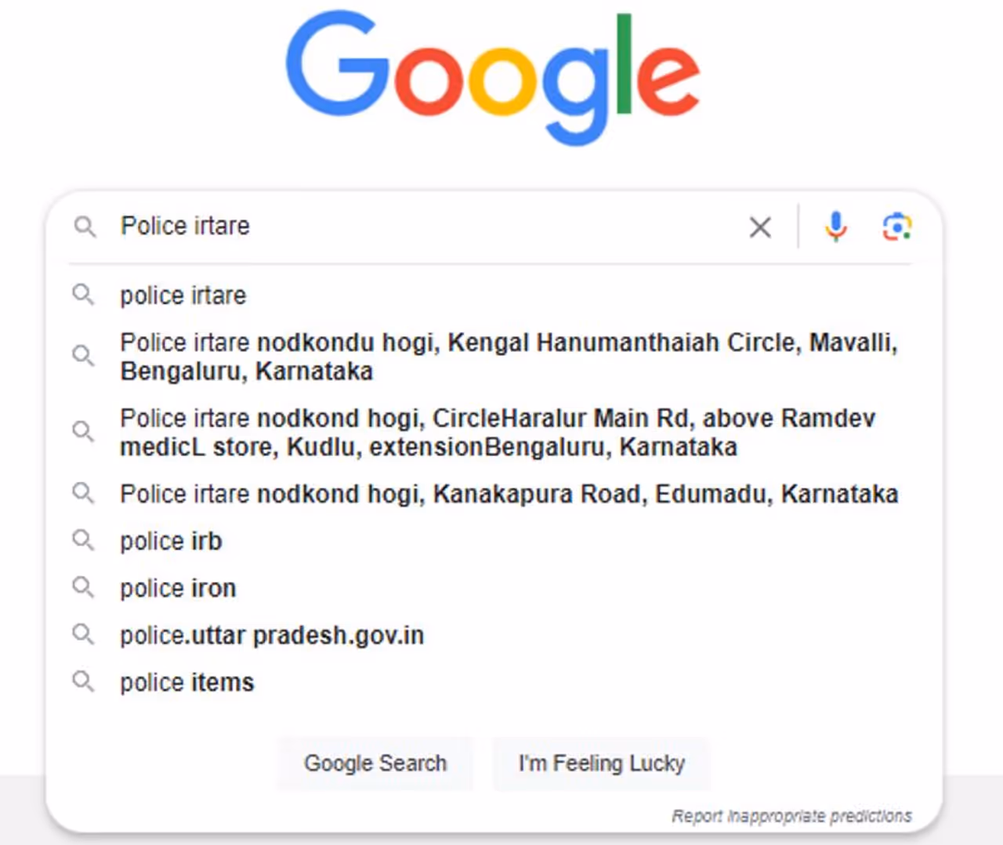
Task: Pick the 'police items' suggestion
Action: coord(186,682)
